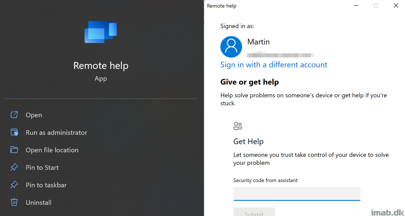The height and width of the screenshot is (216, 405).
Task: Select Pin to taskbar
Action: click(x=46, y=185)
